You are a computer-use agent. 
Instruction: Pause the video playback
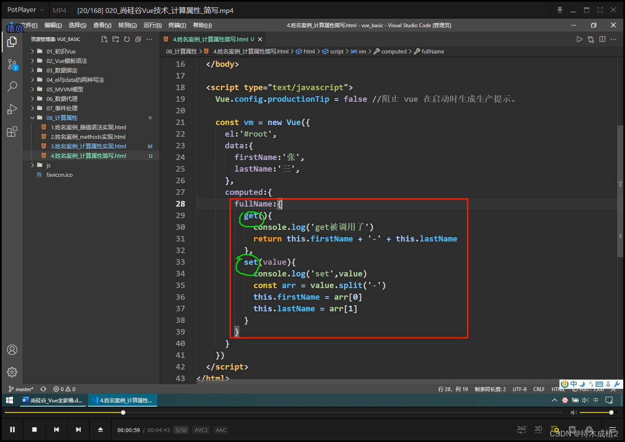13,429
